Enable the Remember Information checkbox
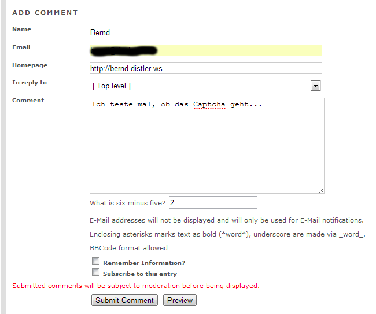The height and width of the screenshot is (314, 376). (x=96, y=261)
